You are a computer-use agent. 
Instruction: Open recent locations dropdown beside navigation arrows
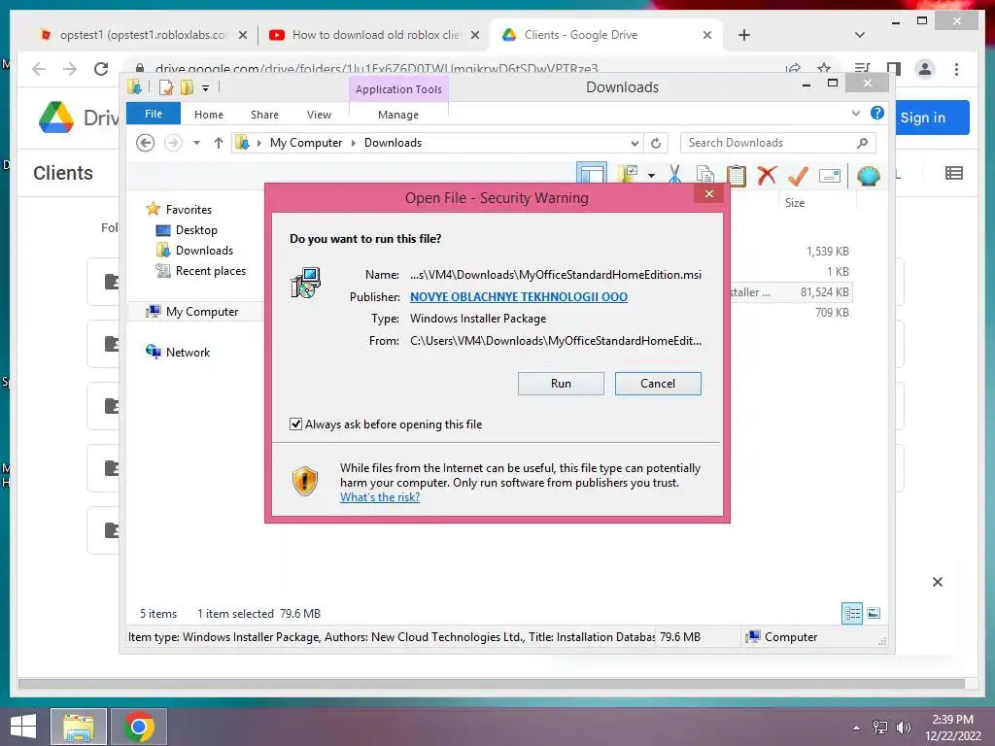coord(196,143)
